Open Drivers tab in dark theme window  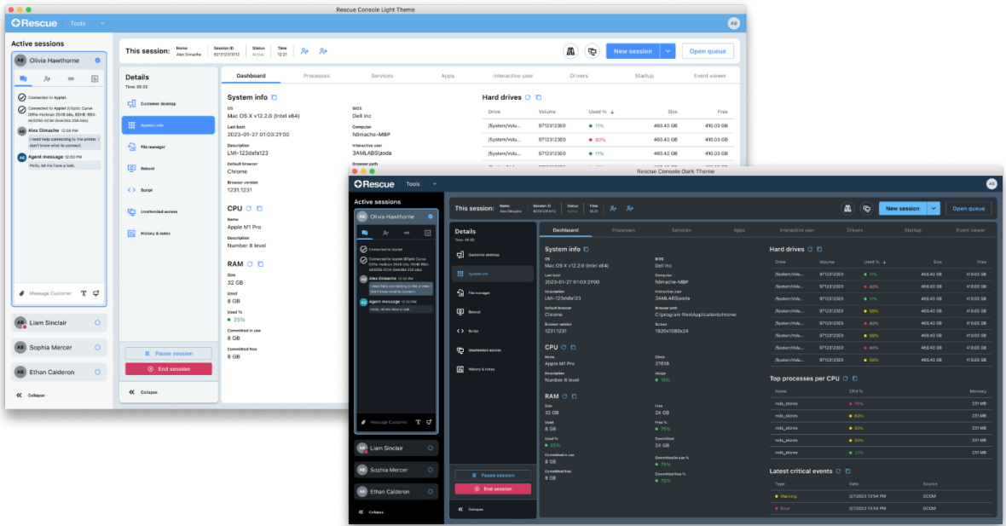854,230
